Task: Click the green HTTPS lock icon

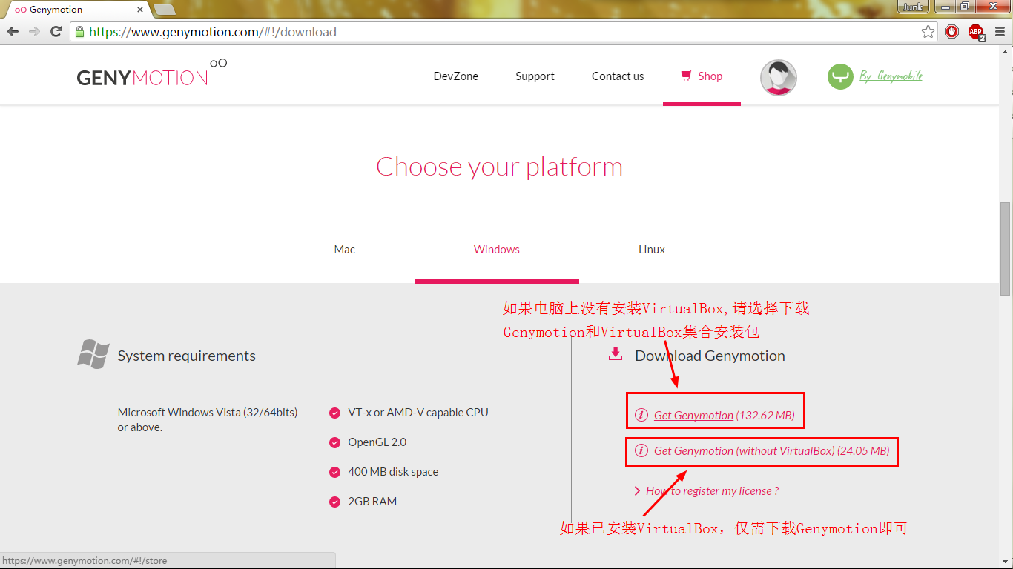Action: click(79, 32)
